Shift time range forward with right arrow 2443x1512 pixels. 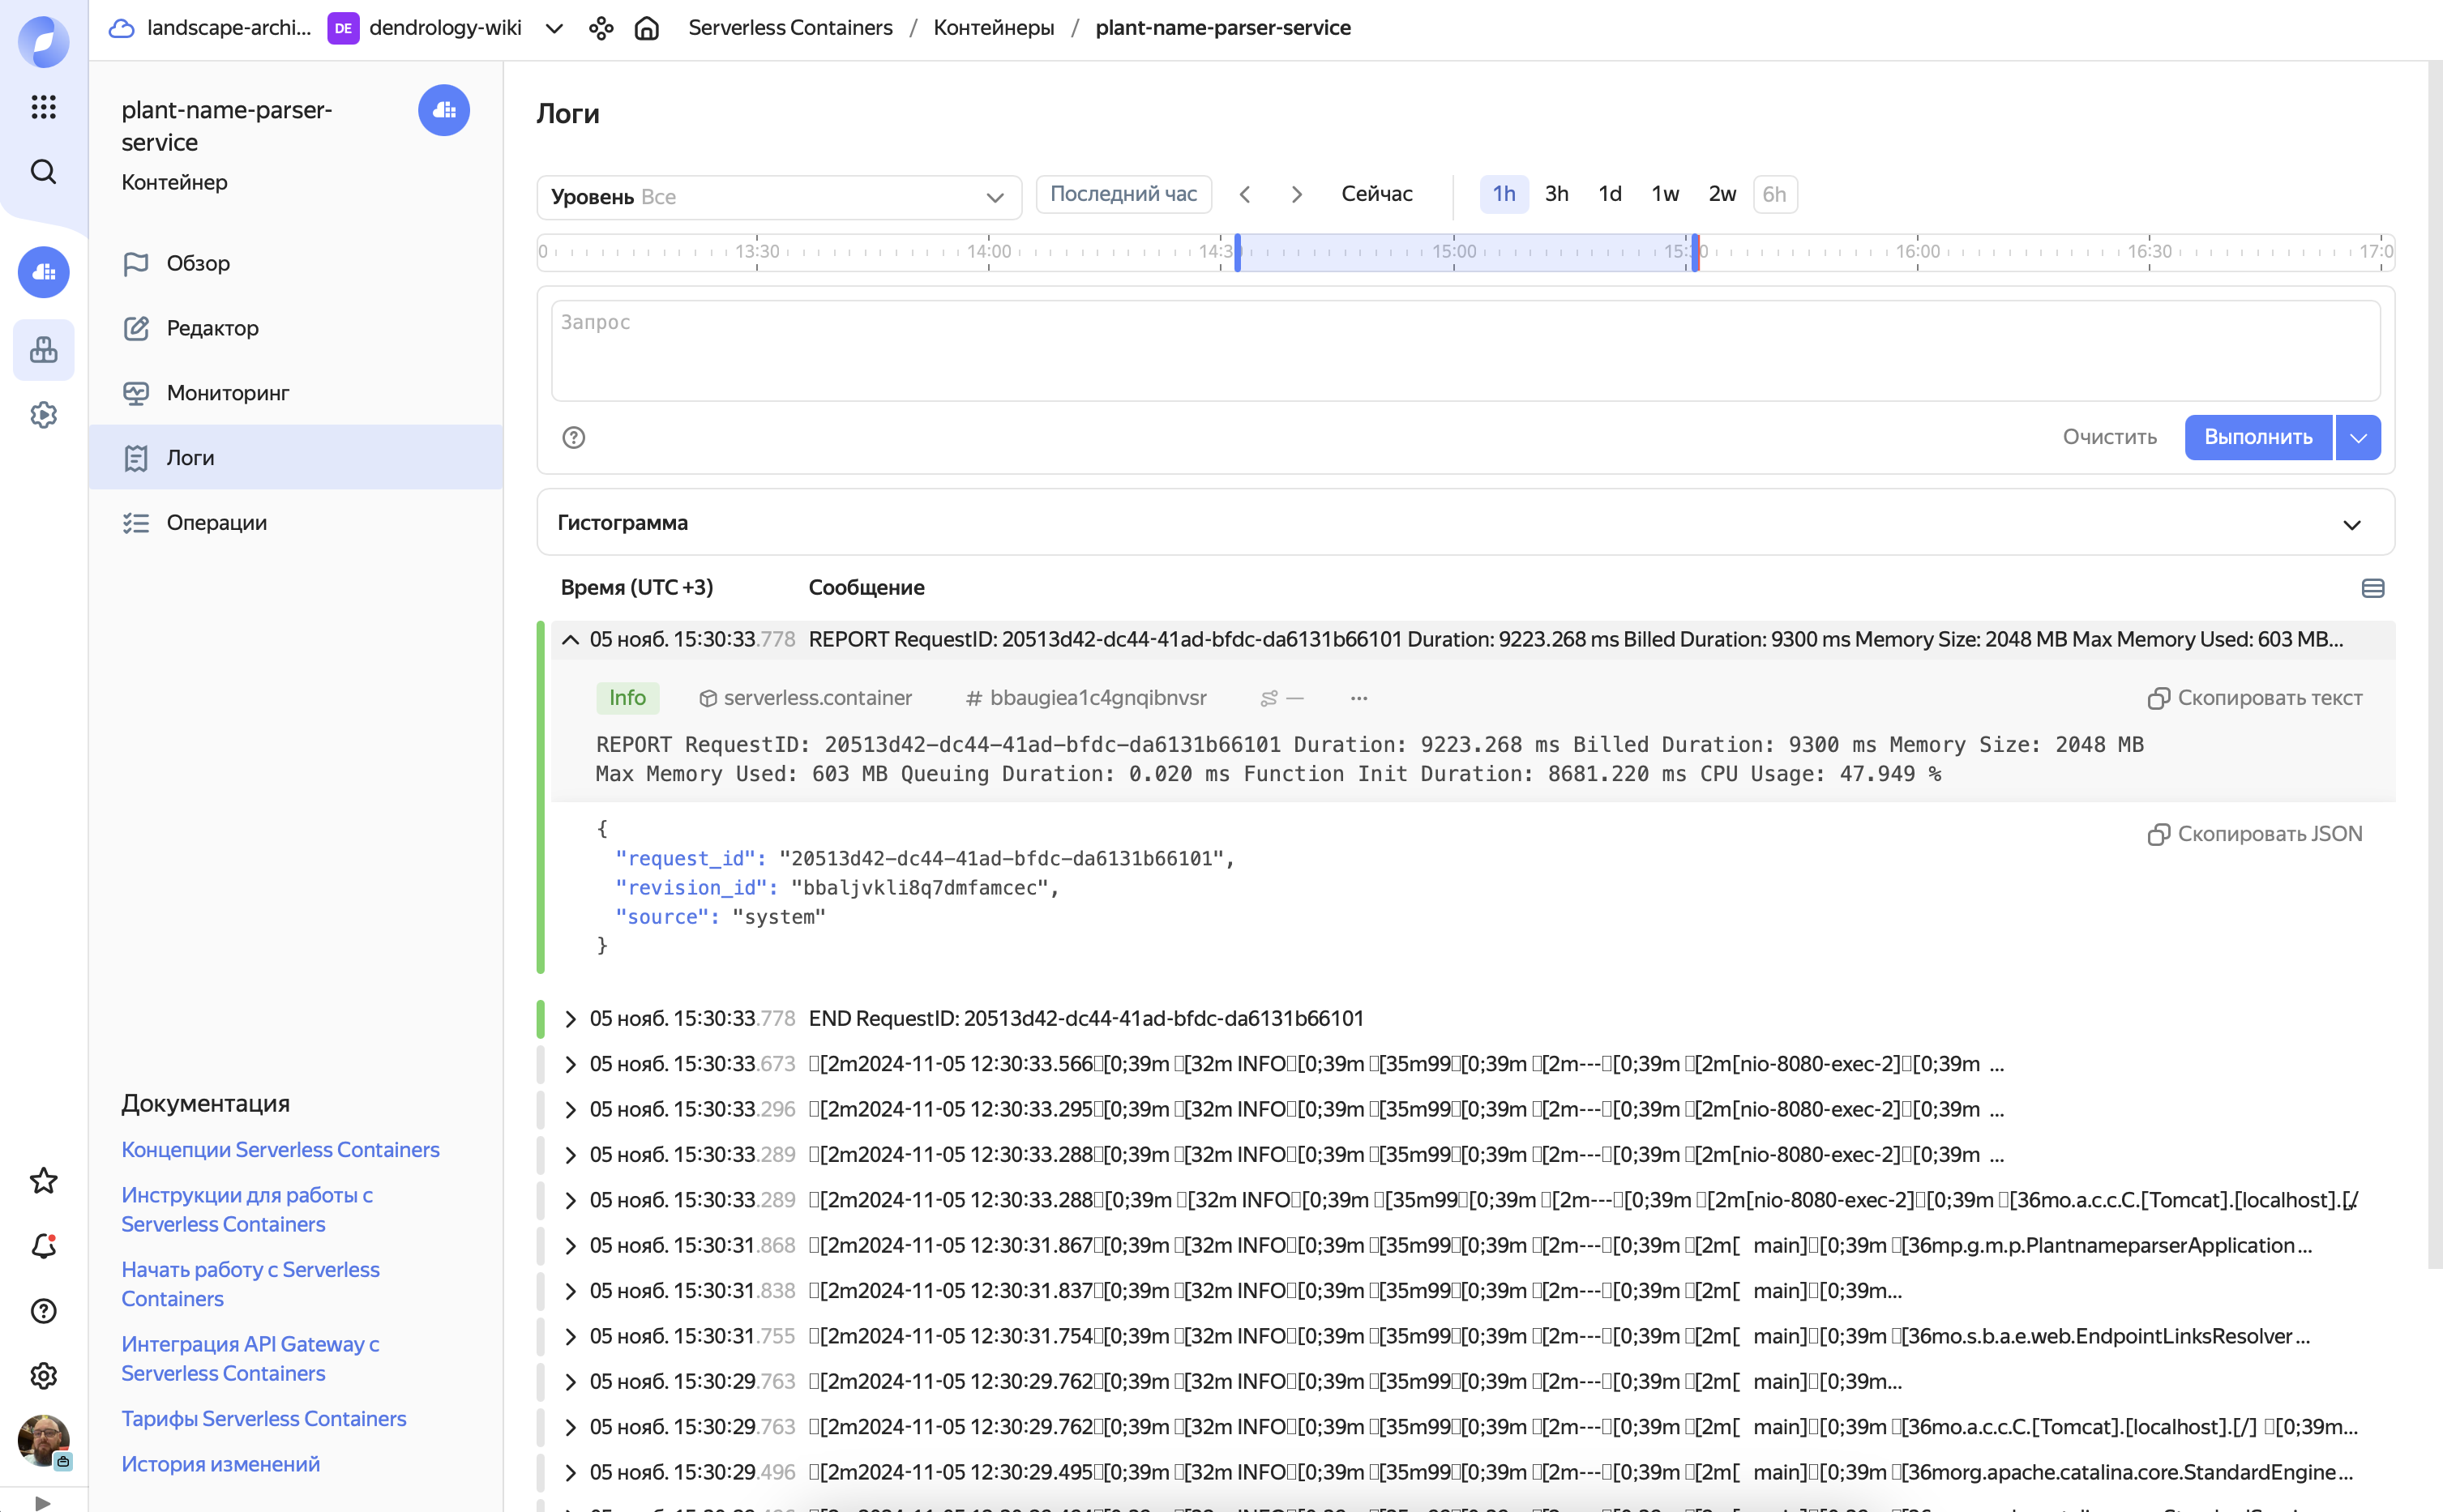tap(1296, 194)
